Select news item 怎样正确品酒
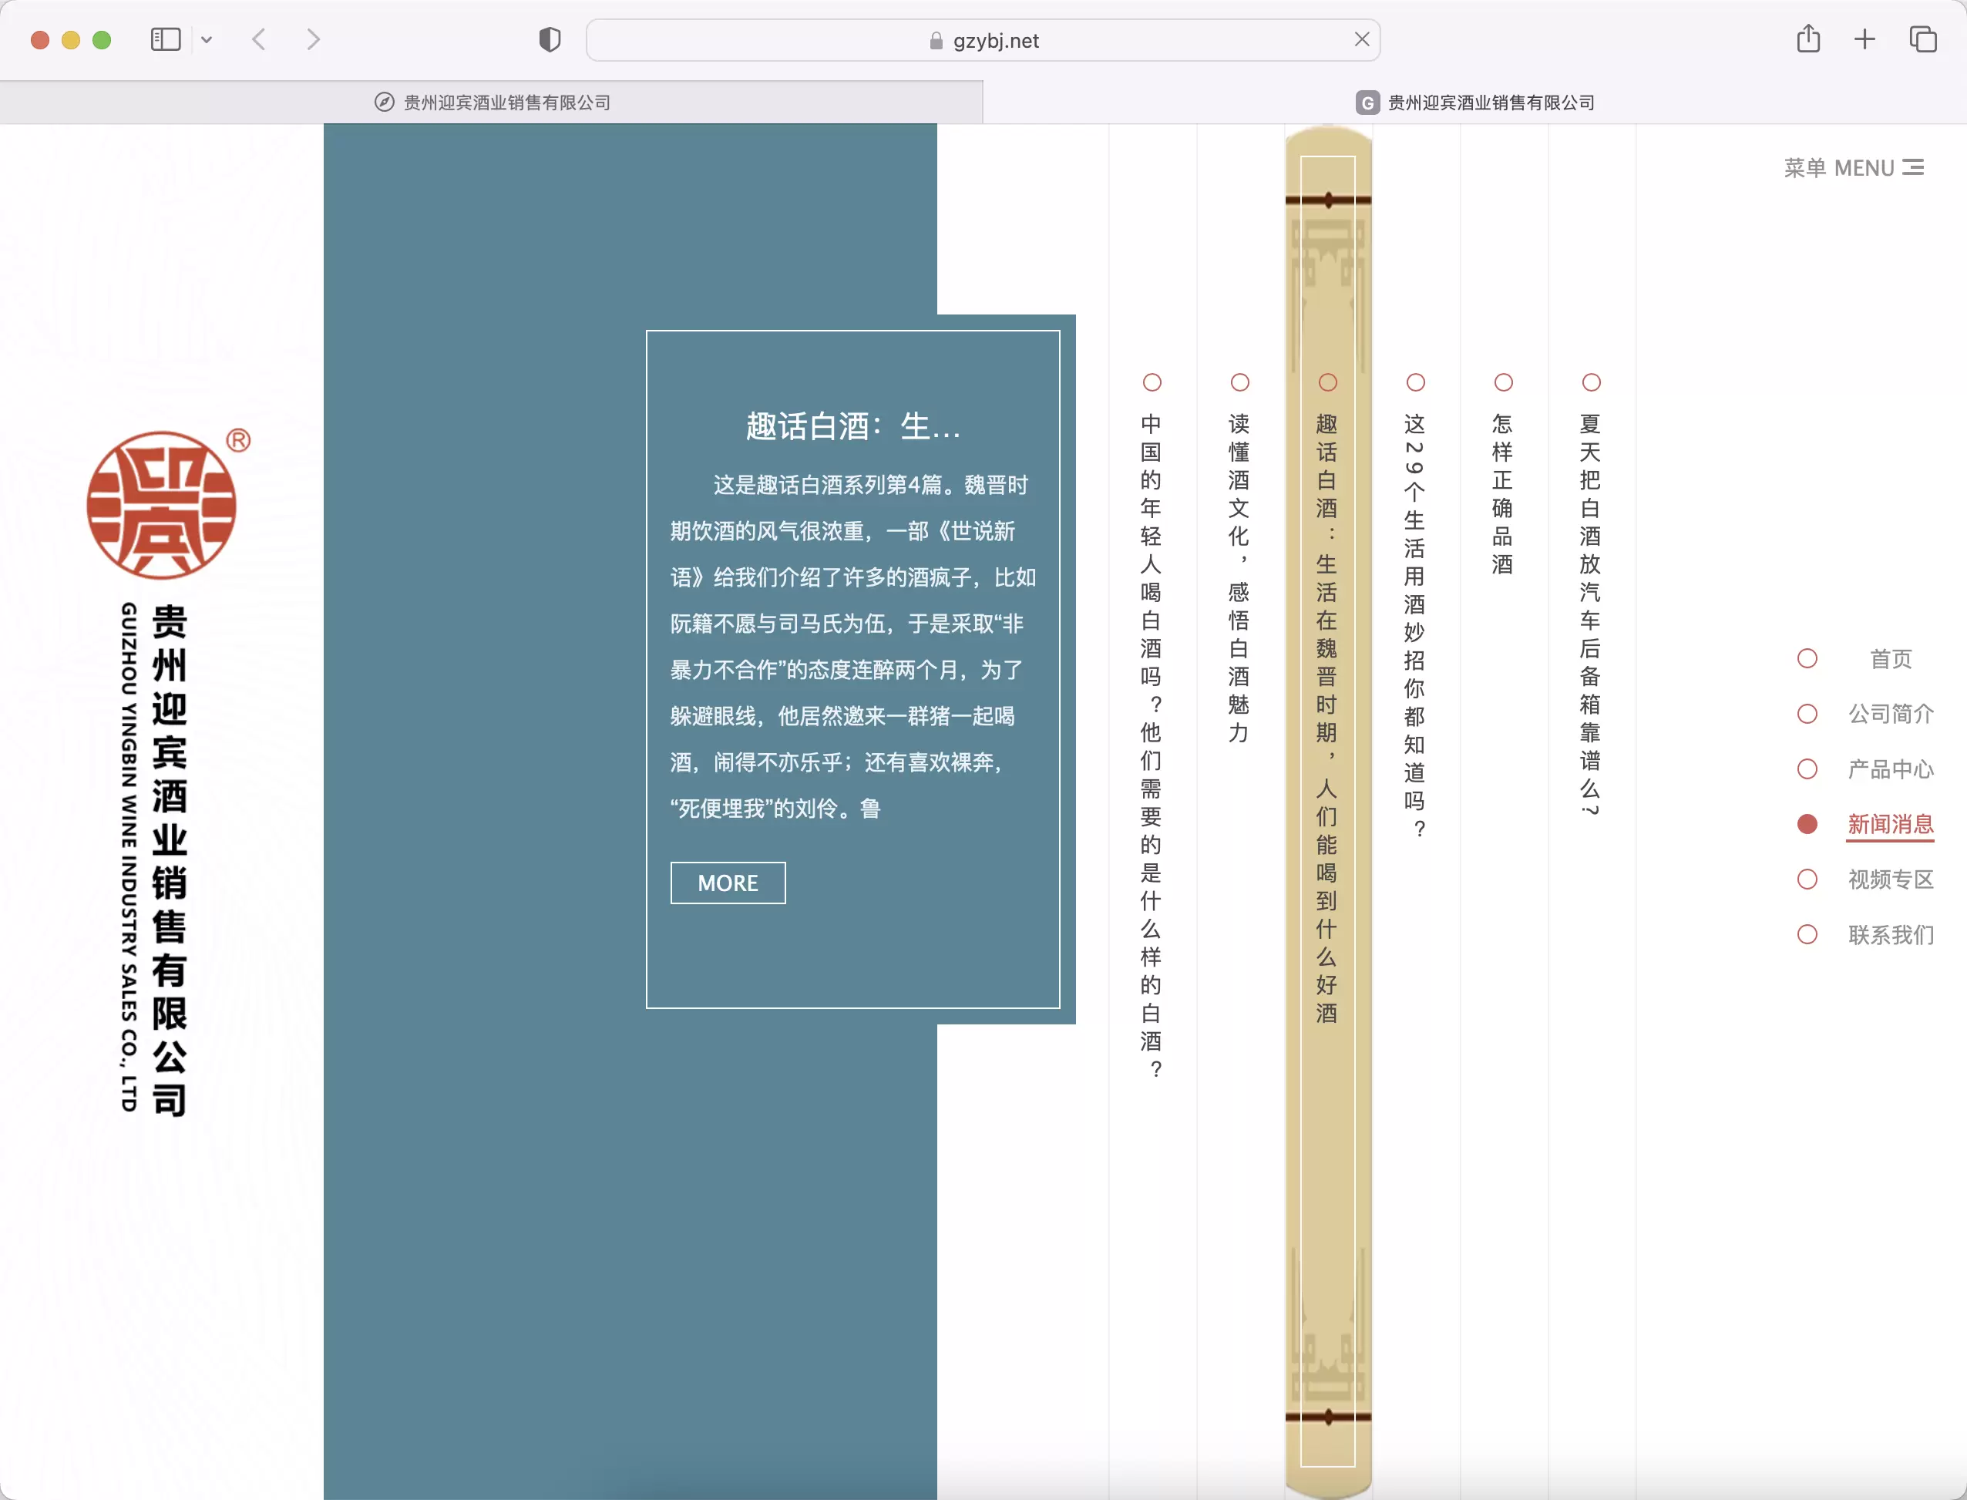The width and height of the screenshot is (1967, 1500). (1503, 494)
